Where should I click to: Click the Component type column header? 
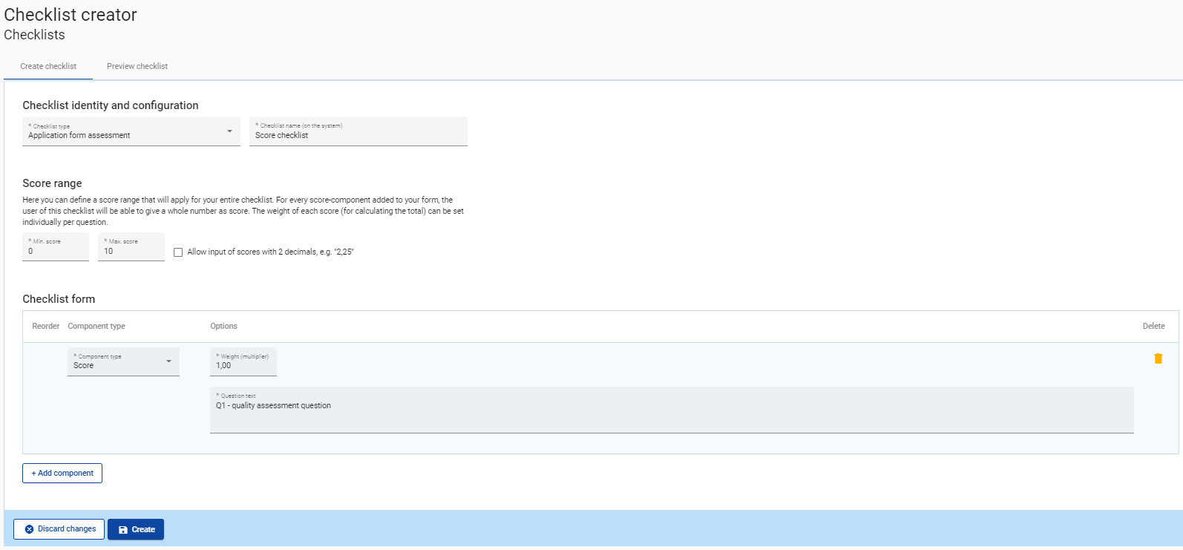[x=96, y=326]
